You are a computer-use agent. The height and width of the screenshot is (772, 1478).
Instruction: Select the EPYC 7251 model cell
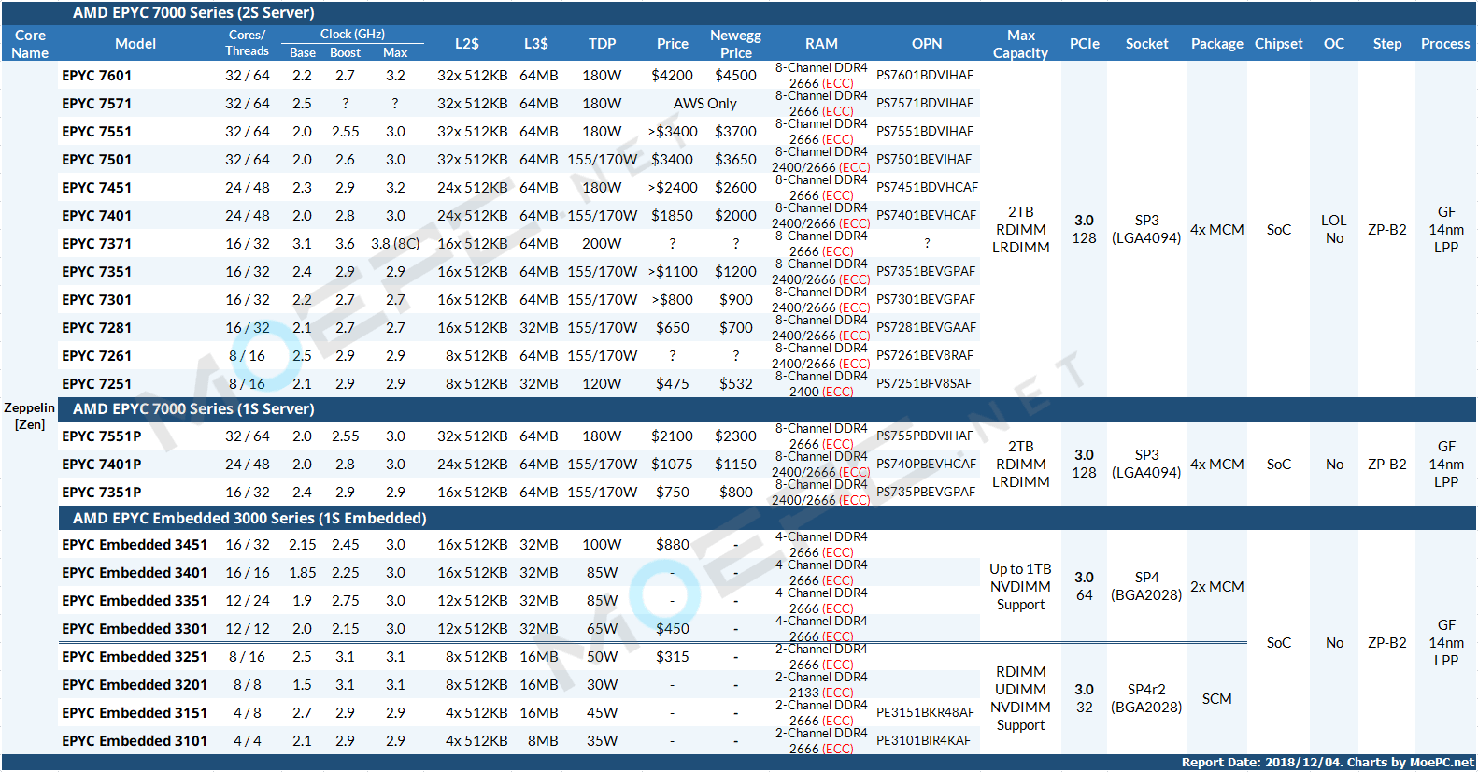pos(97,384)
